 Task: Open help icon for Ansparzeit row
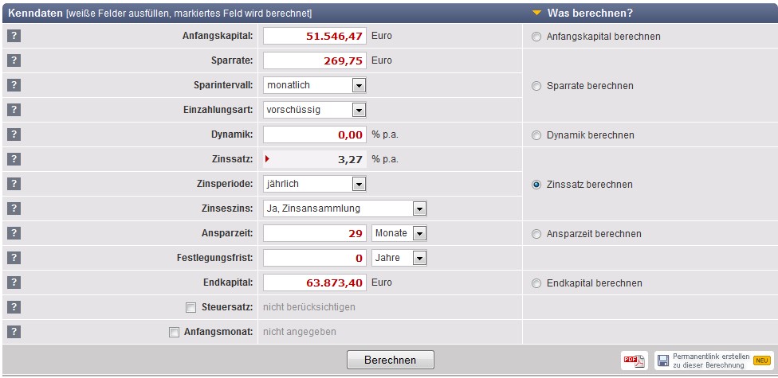[14, 233]
